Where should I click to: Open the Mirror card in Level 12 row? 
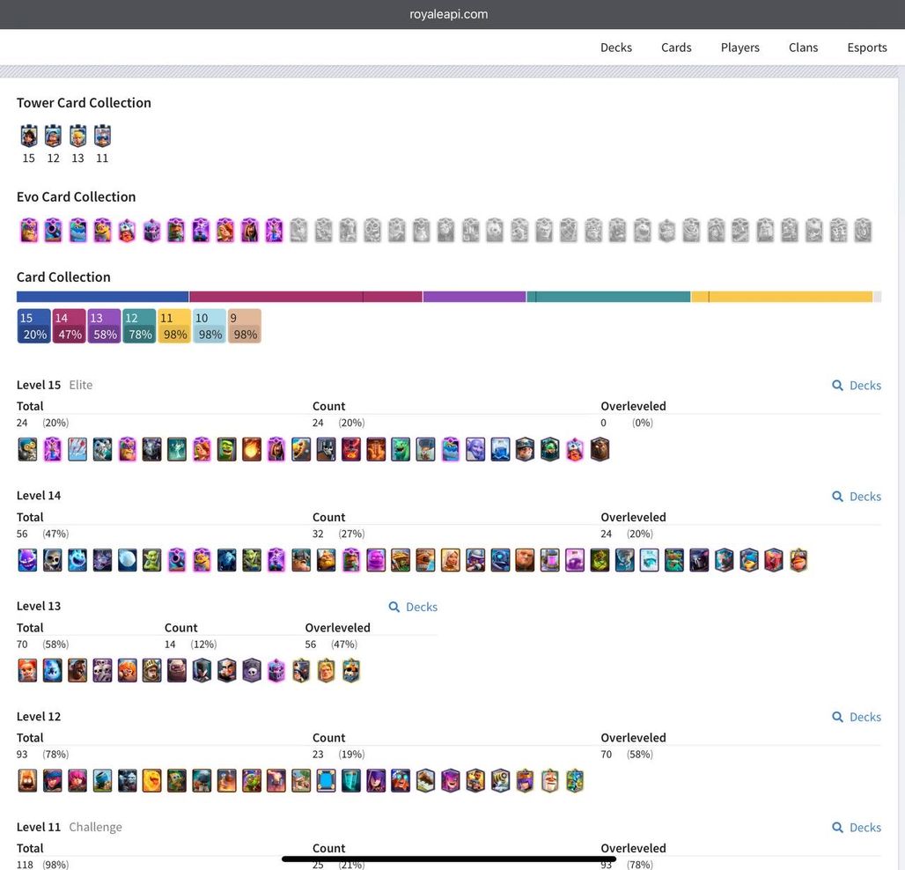point(326,781)
